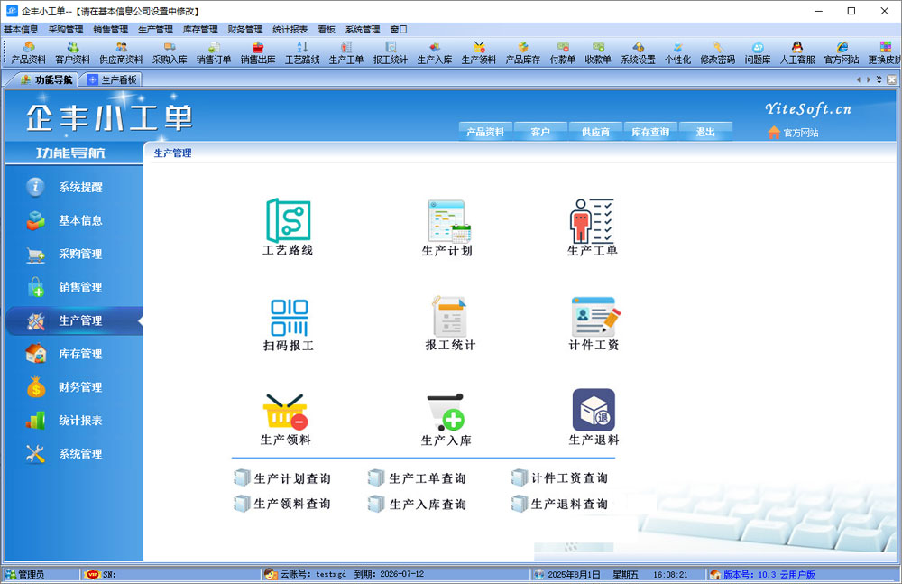Close the current tab with X button
Screen dimensions: 902x584
click(x=890, y=79)
